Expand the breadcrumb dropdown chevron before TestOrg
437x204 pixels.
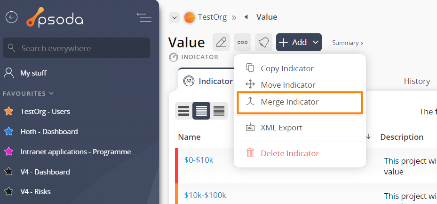174,17
